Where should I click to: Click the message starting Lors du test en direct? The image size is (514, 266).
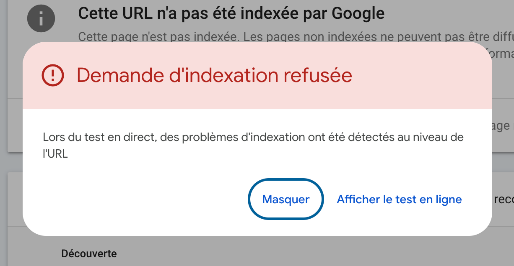tap(253, 145)
